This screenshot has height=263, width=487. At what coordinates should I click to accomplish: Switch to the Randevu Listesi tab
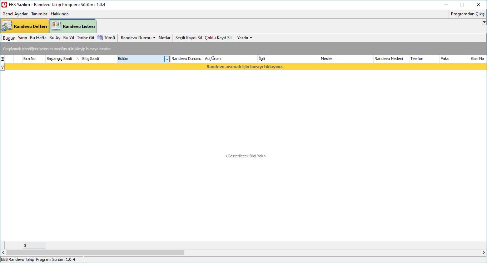click(73, 26)
